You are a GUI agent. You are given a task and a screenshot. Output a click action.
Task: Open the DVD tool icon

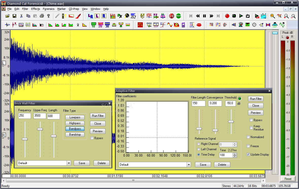pos(179,16)
